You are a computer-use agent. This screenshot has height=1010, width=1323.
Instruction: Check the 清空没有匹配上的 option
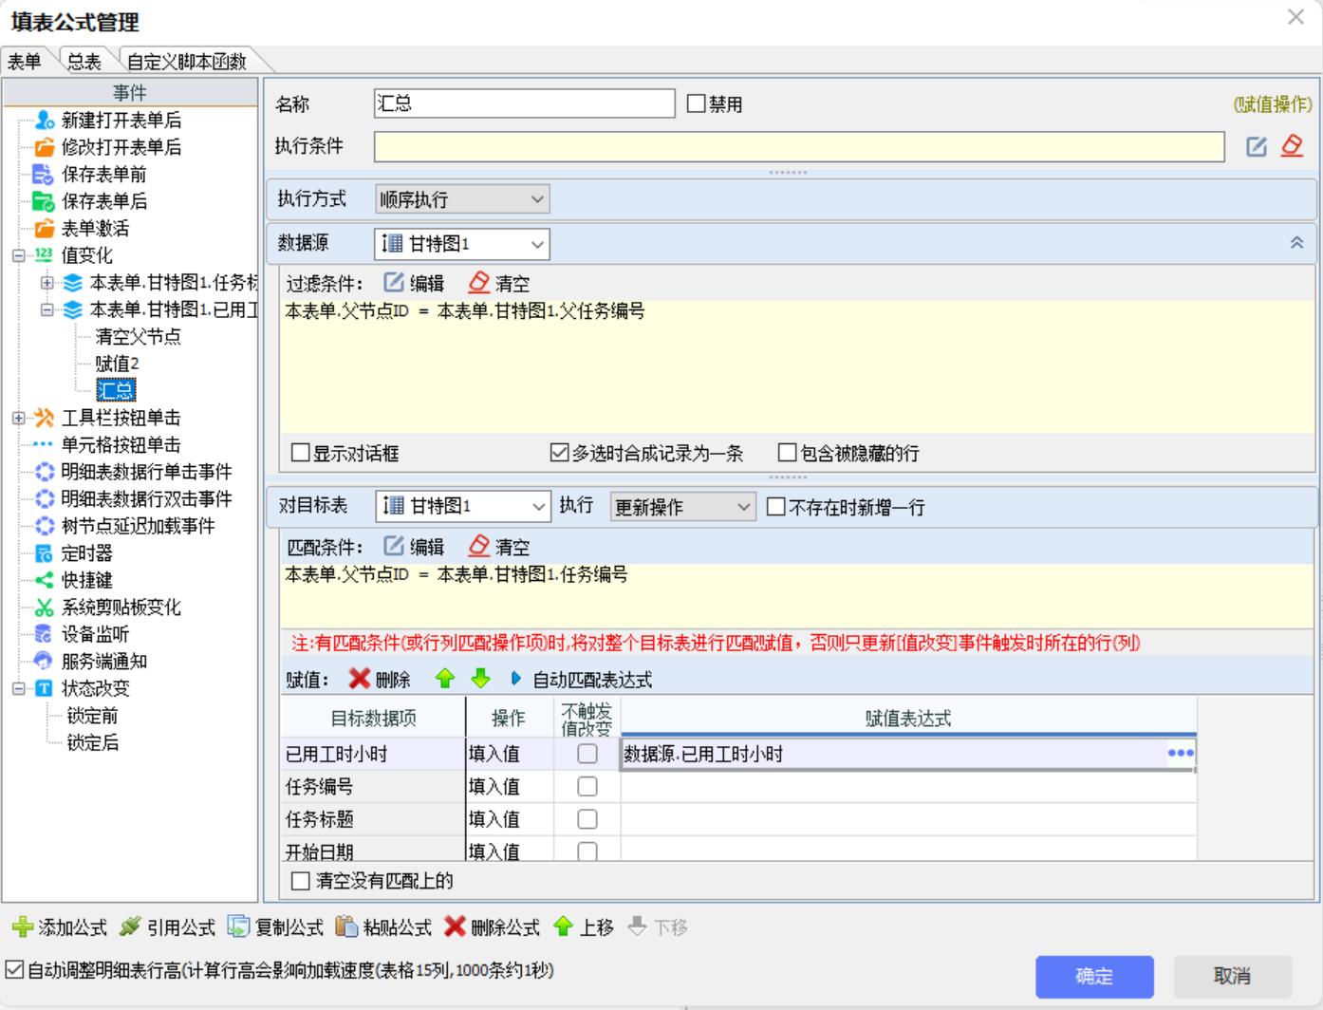[301, 881]
